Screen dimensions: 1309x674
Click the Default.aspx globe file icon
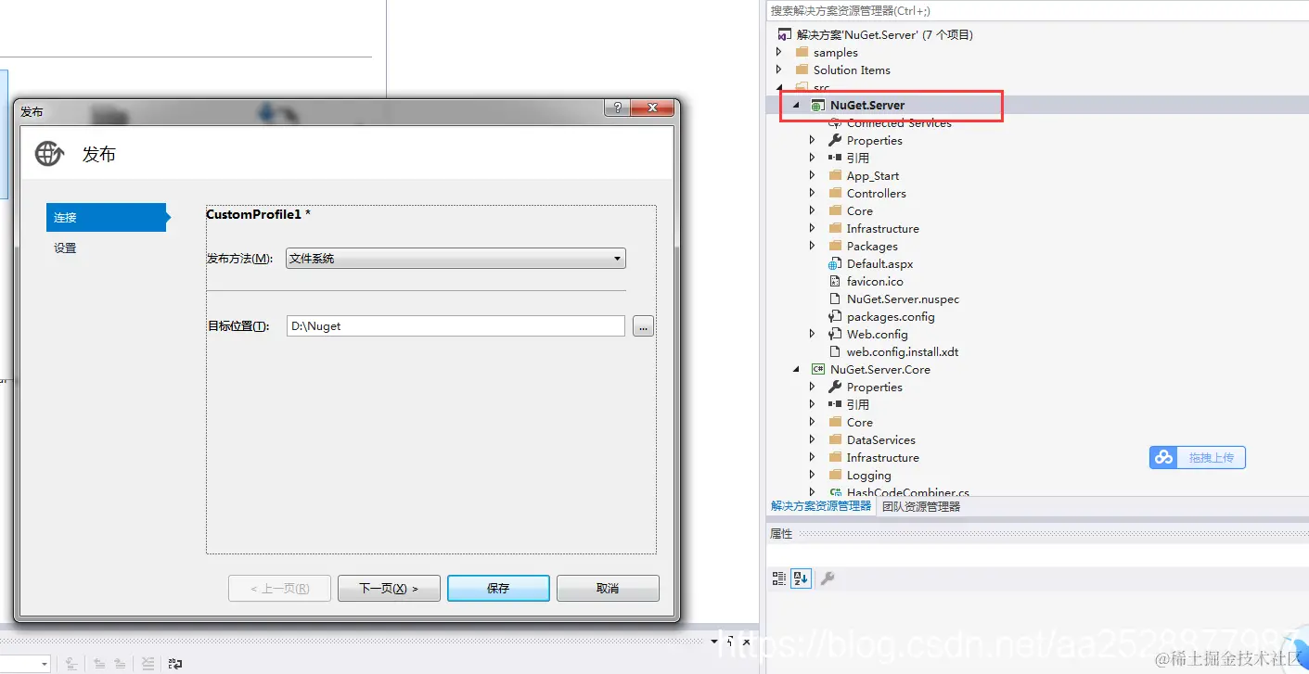pos(835,264)
